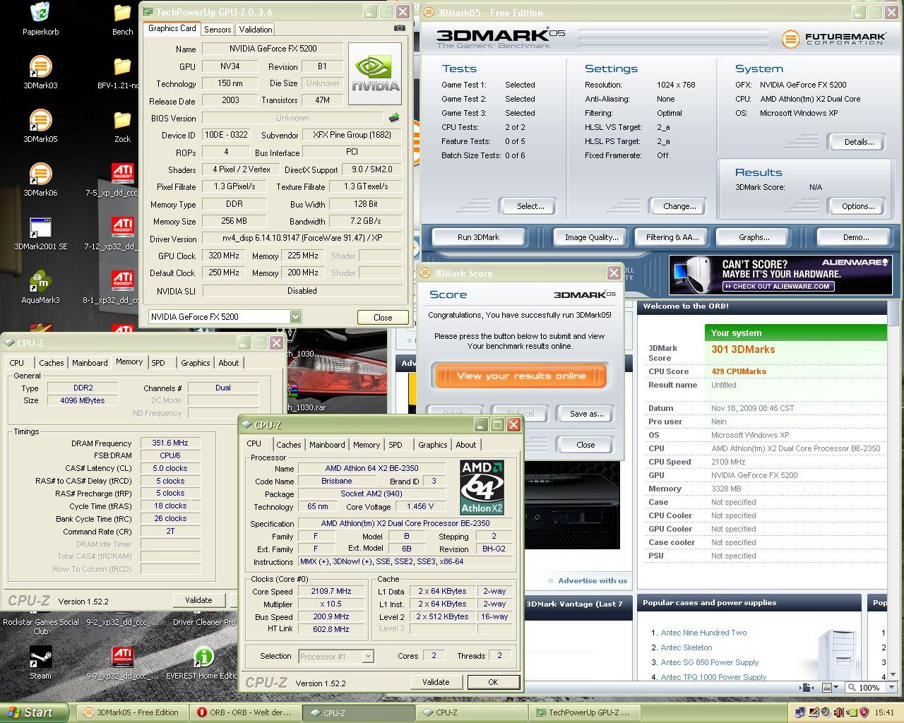Open Antec Skeleton link

pyautogui.click(x=686, y=647)
